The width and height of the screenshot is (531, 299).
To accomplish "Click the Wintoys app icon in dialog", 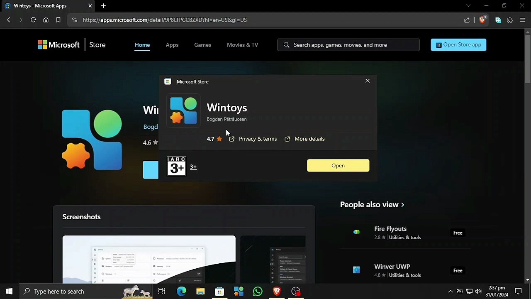I will pyautogui.click(x=183, y=110).
